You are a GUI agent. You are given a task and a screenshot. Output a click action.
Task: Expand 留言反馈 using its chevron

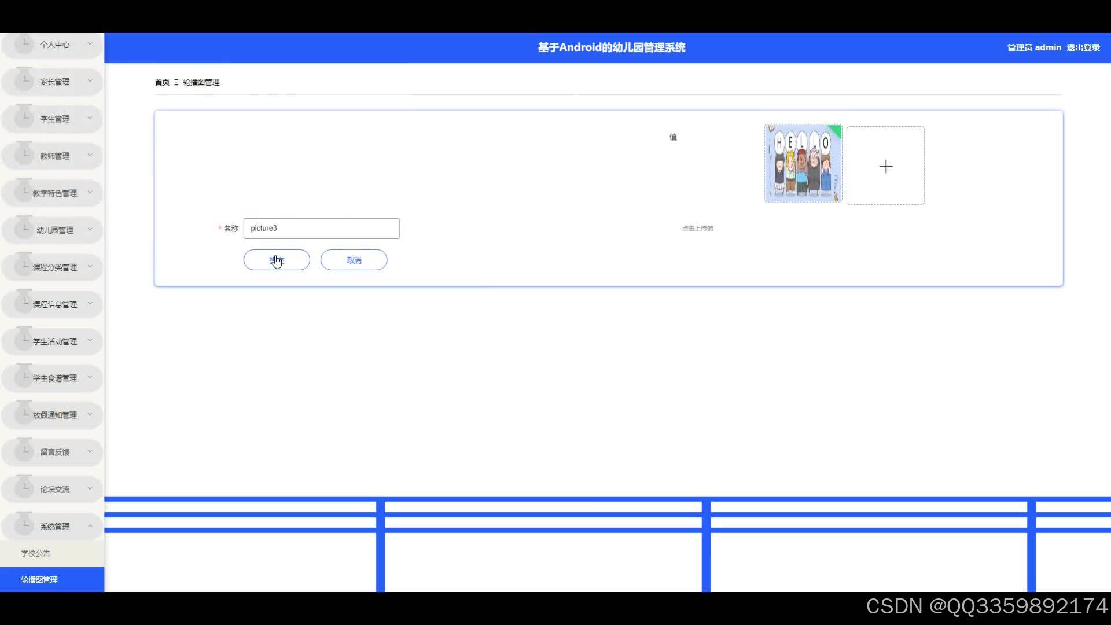[x=90, y=452]
